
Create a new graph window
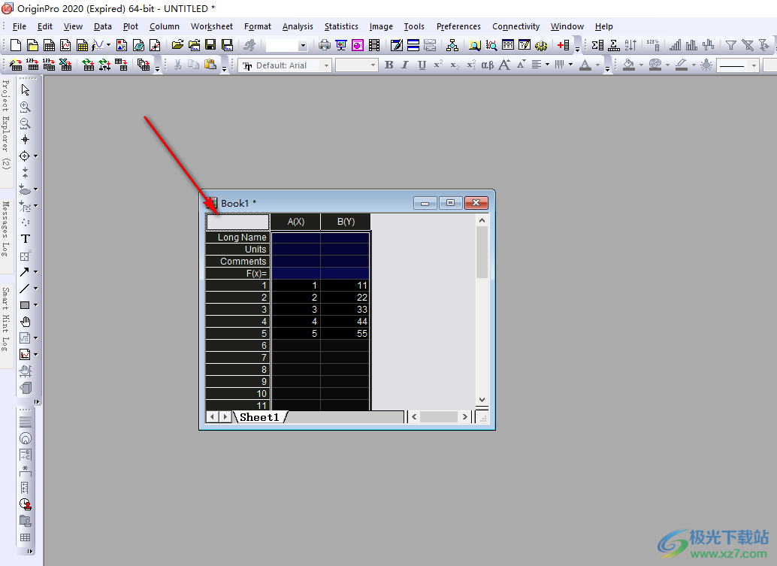[x=65, y=46]
